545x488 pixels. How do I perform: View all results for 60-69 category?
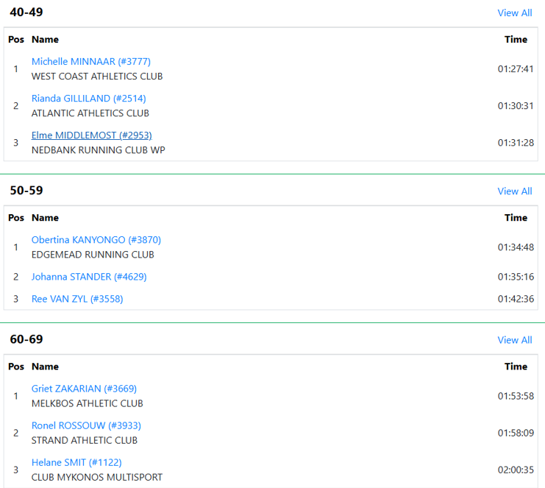point(515,340)
